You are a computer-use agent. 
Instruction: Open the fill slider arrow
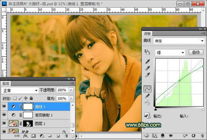point(71,98)
